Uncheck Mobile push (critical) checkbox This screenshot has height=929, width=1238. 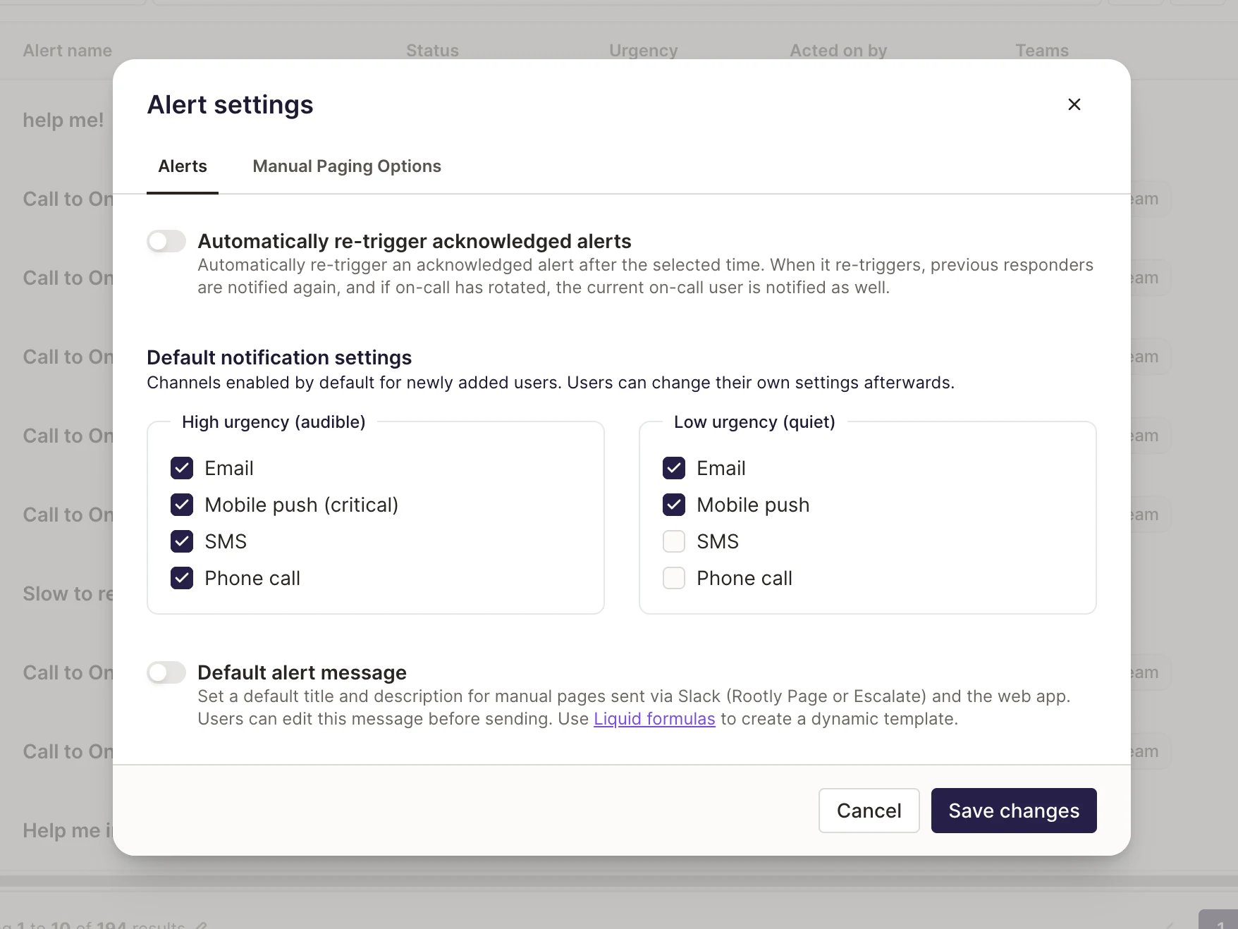pos(182,505)
